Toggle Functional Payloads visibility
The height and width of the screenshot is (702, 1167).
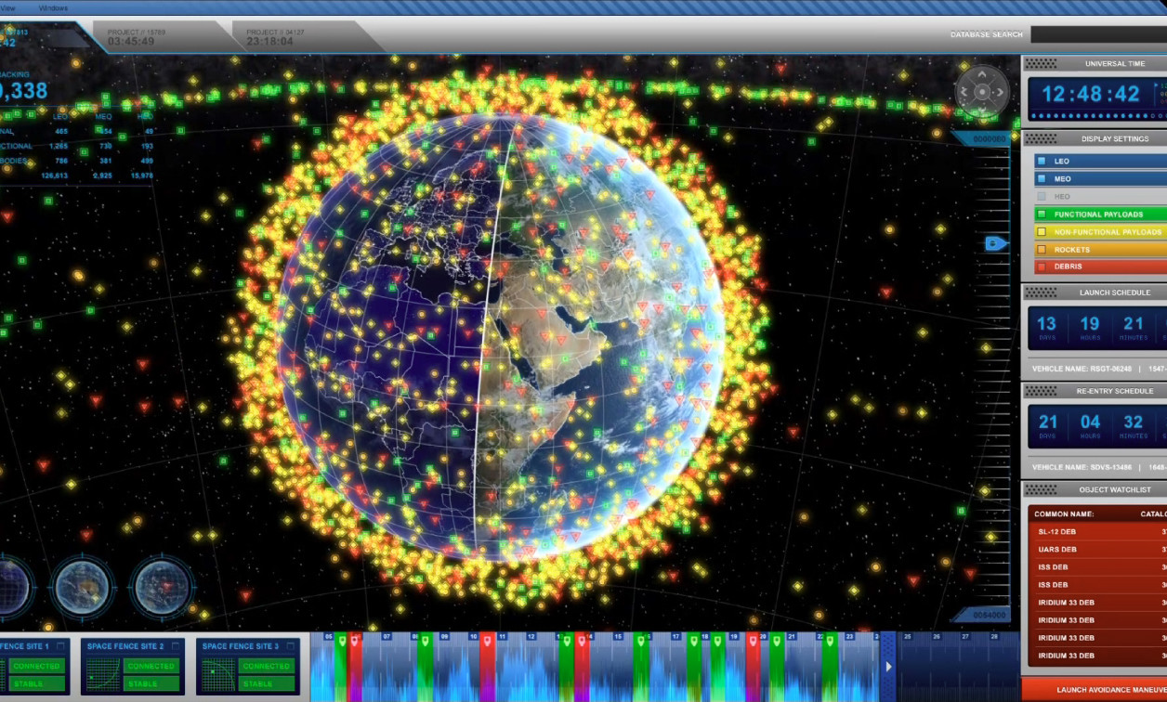click(x=1042, y=214)
